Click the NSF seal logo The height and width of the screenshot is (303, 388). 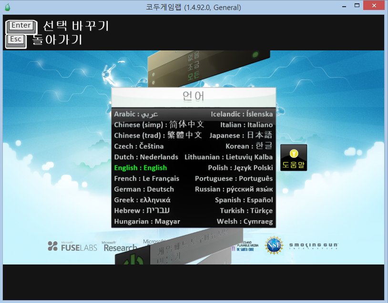click(x=274, y=245)
